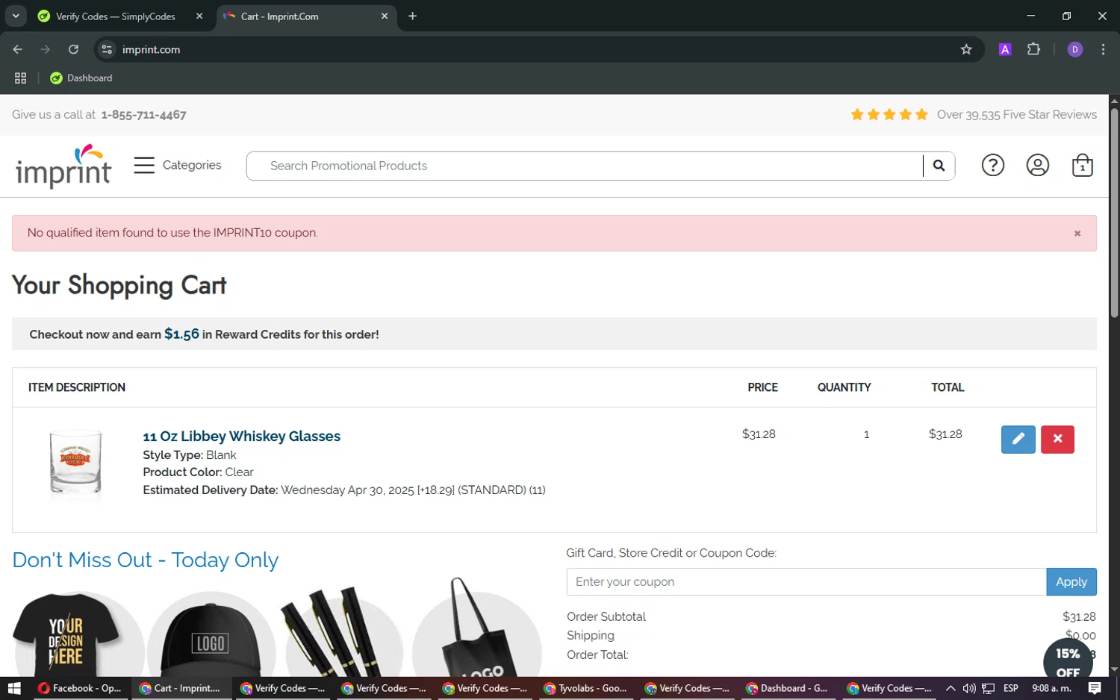The image size is (1120, 700).
Task: Close the Verify Codes — SimplyCodes tab
Action: tap(199, 16)
